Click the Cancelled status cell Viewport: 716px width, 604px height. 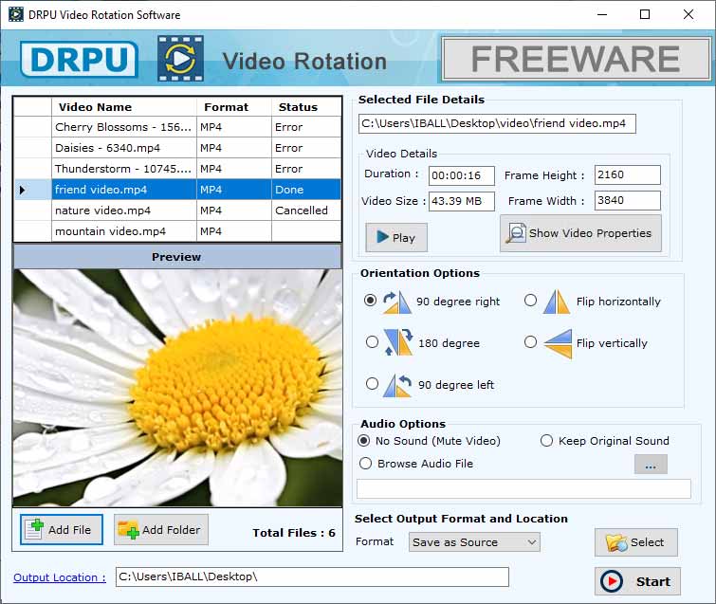[306, 210]
